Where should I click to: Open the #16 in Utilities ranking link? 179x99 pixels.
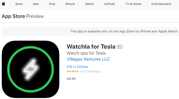[77, 67]
